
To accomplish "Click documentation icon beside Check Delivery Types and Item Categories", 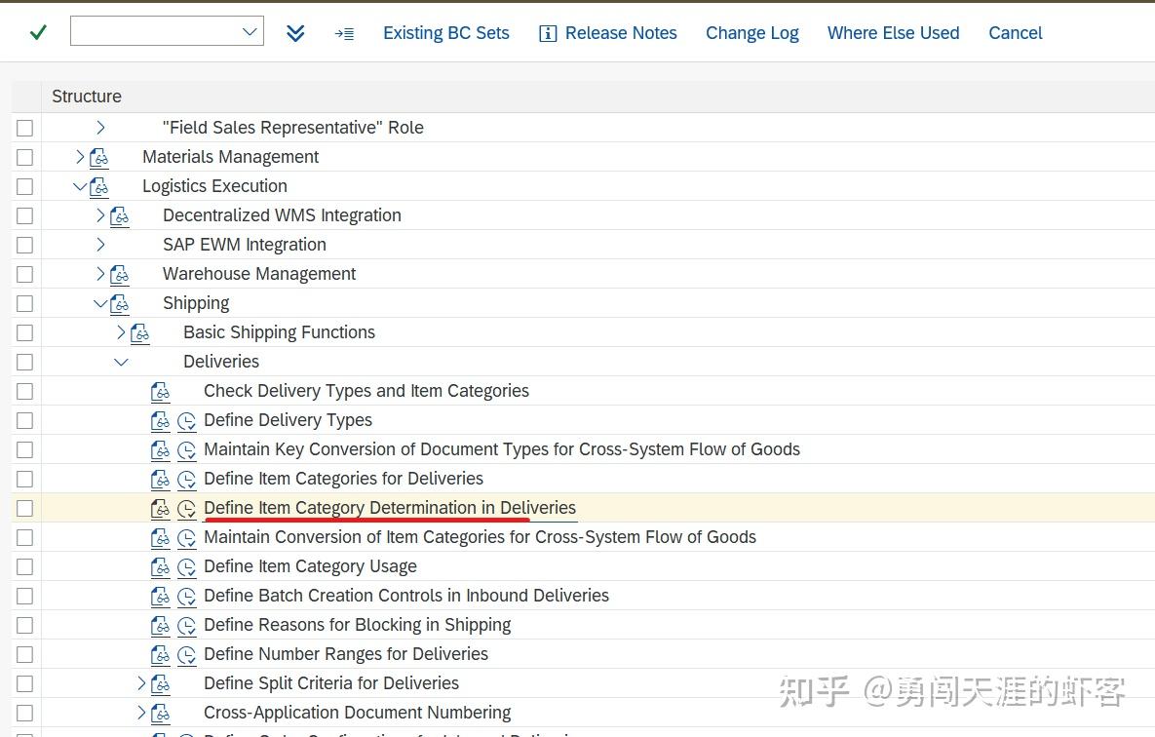I will (x=160, y=391).
